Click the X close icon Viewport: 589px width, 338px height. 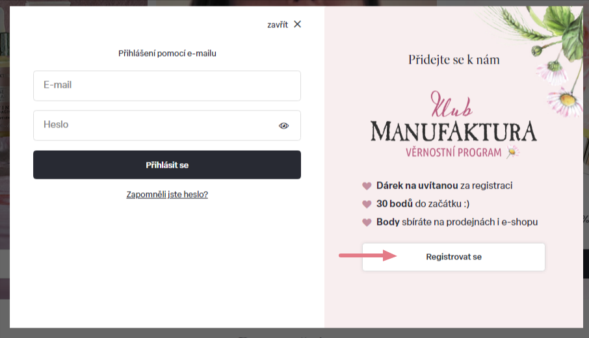pyautogui.click(x=297, y=24)
